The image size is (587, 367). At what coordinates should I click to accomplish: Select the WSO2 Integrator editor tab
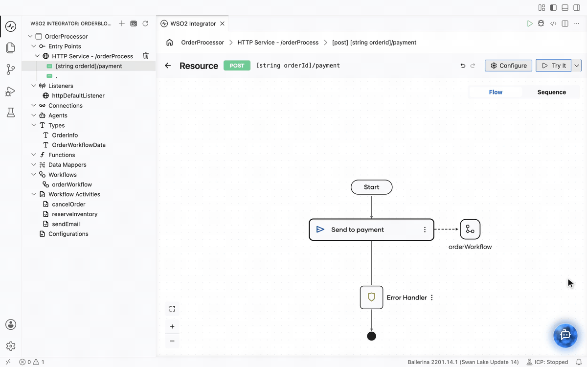click(x=193, y=23)
